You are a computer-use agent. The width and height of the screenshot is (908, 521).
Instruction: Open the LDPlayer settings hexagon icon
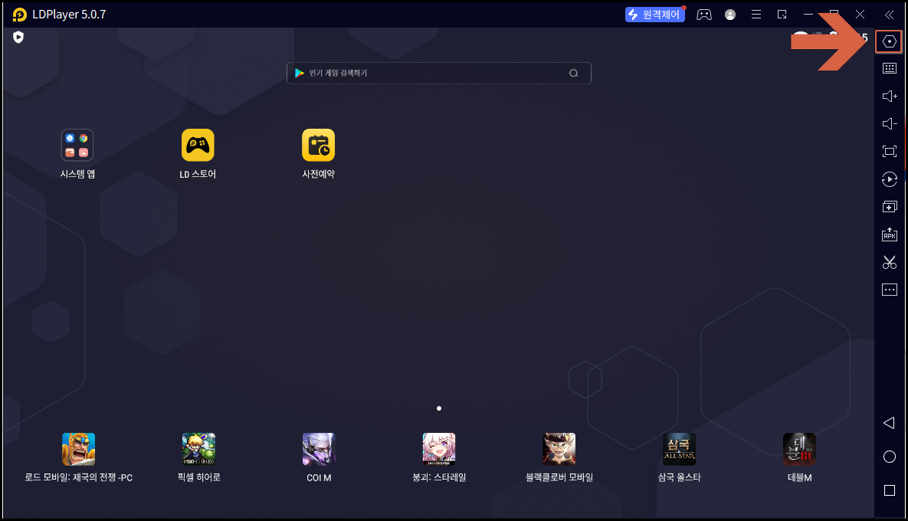890,41
